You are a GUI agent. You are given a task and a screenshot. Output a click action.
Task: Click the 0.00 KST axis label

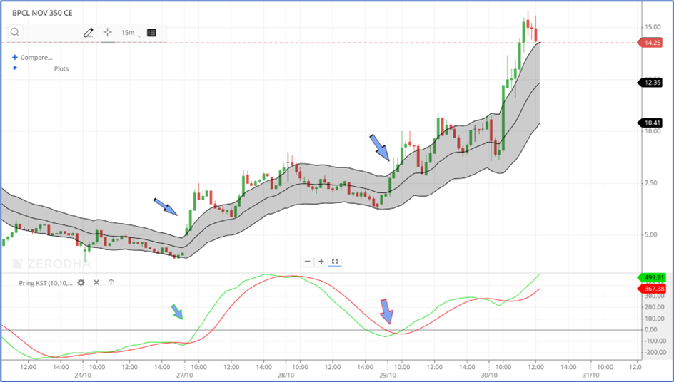[x=650, y=330]
